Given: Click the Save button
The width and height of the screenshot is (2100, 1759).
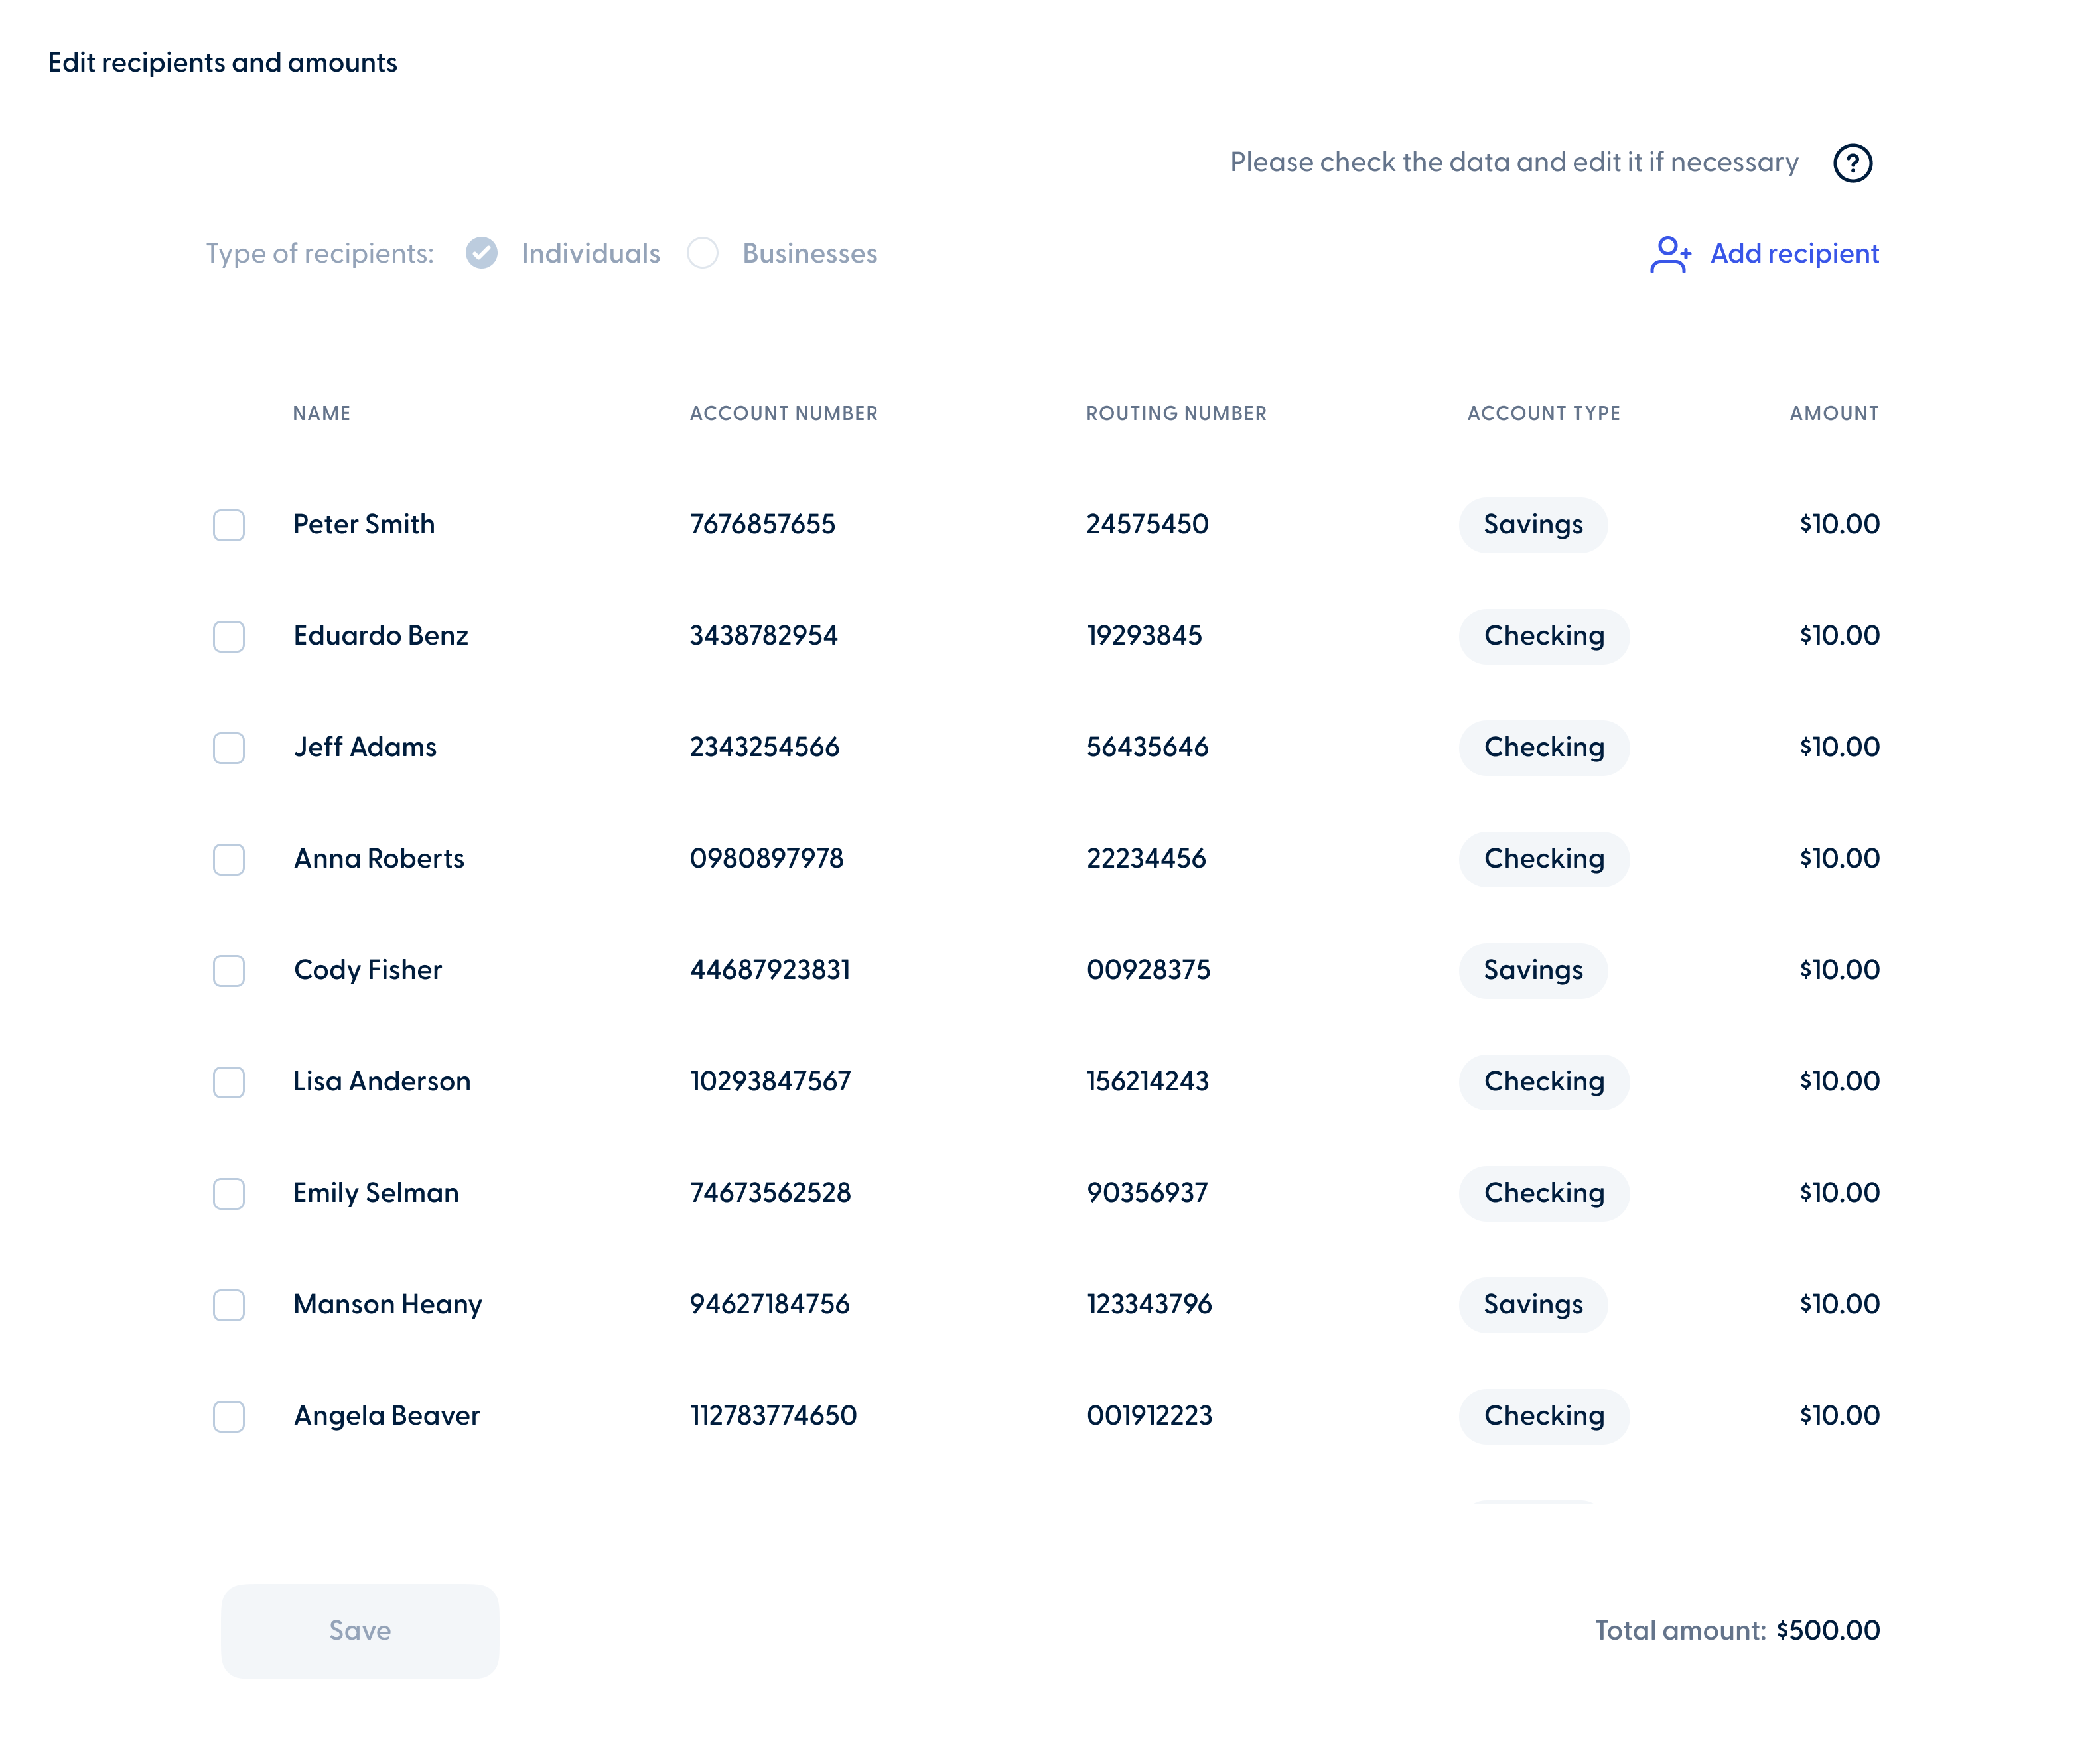Looking at the screenshot, I should tap(360, 1631).
